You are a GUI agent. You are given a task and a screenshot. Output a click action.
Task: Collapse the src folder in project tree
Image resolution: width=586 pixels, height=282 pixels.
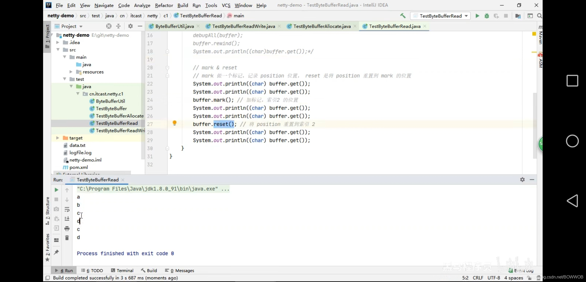(x=58, y=50)
